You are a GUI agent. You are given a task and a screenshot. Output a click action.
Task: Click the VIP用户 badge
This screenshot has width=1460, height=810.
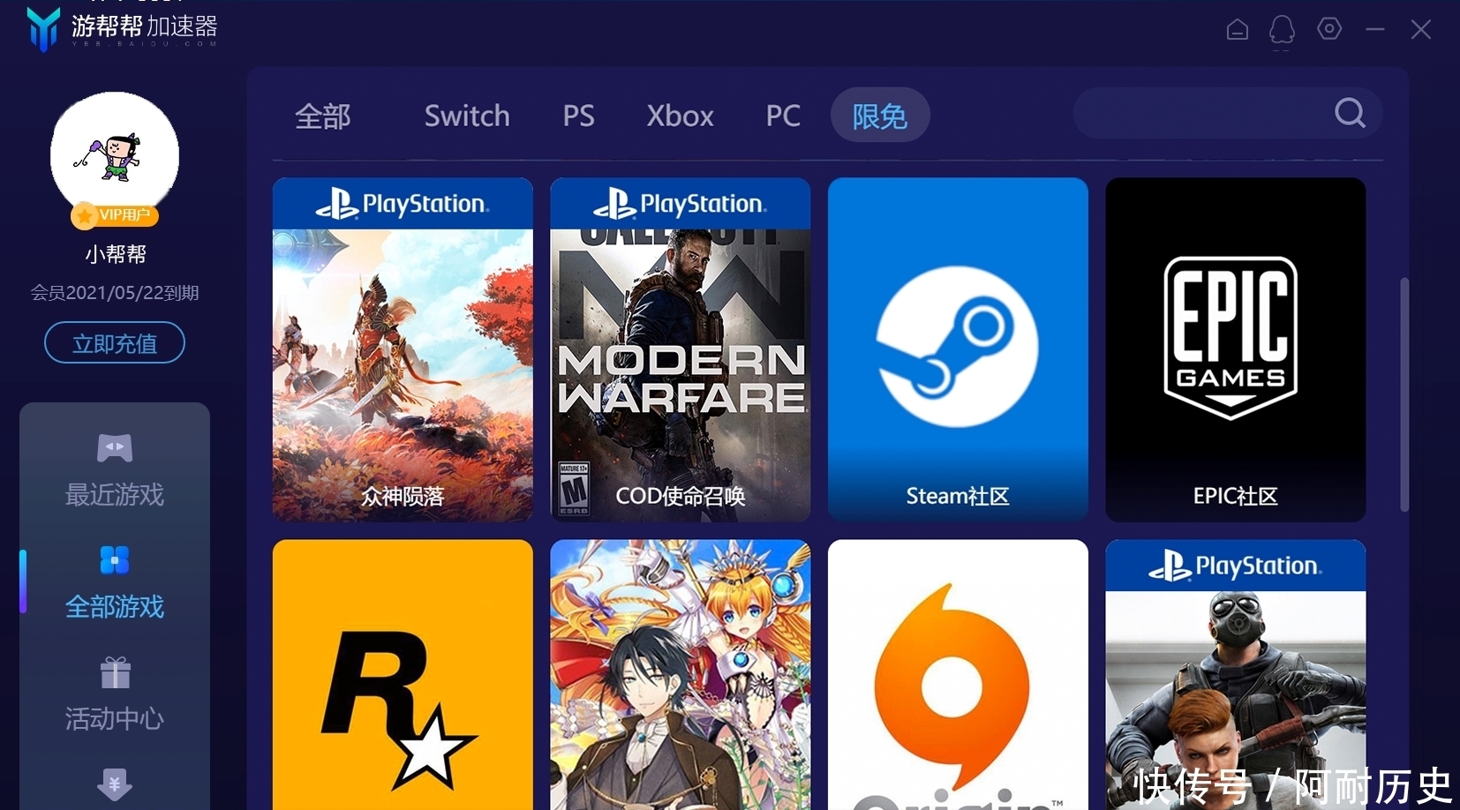coord(115,214)
